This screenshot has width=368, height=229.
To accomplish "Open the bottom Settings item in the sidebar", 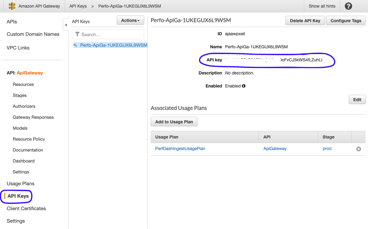I will (x=16, y=221).
